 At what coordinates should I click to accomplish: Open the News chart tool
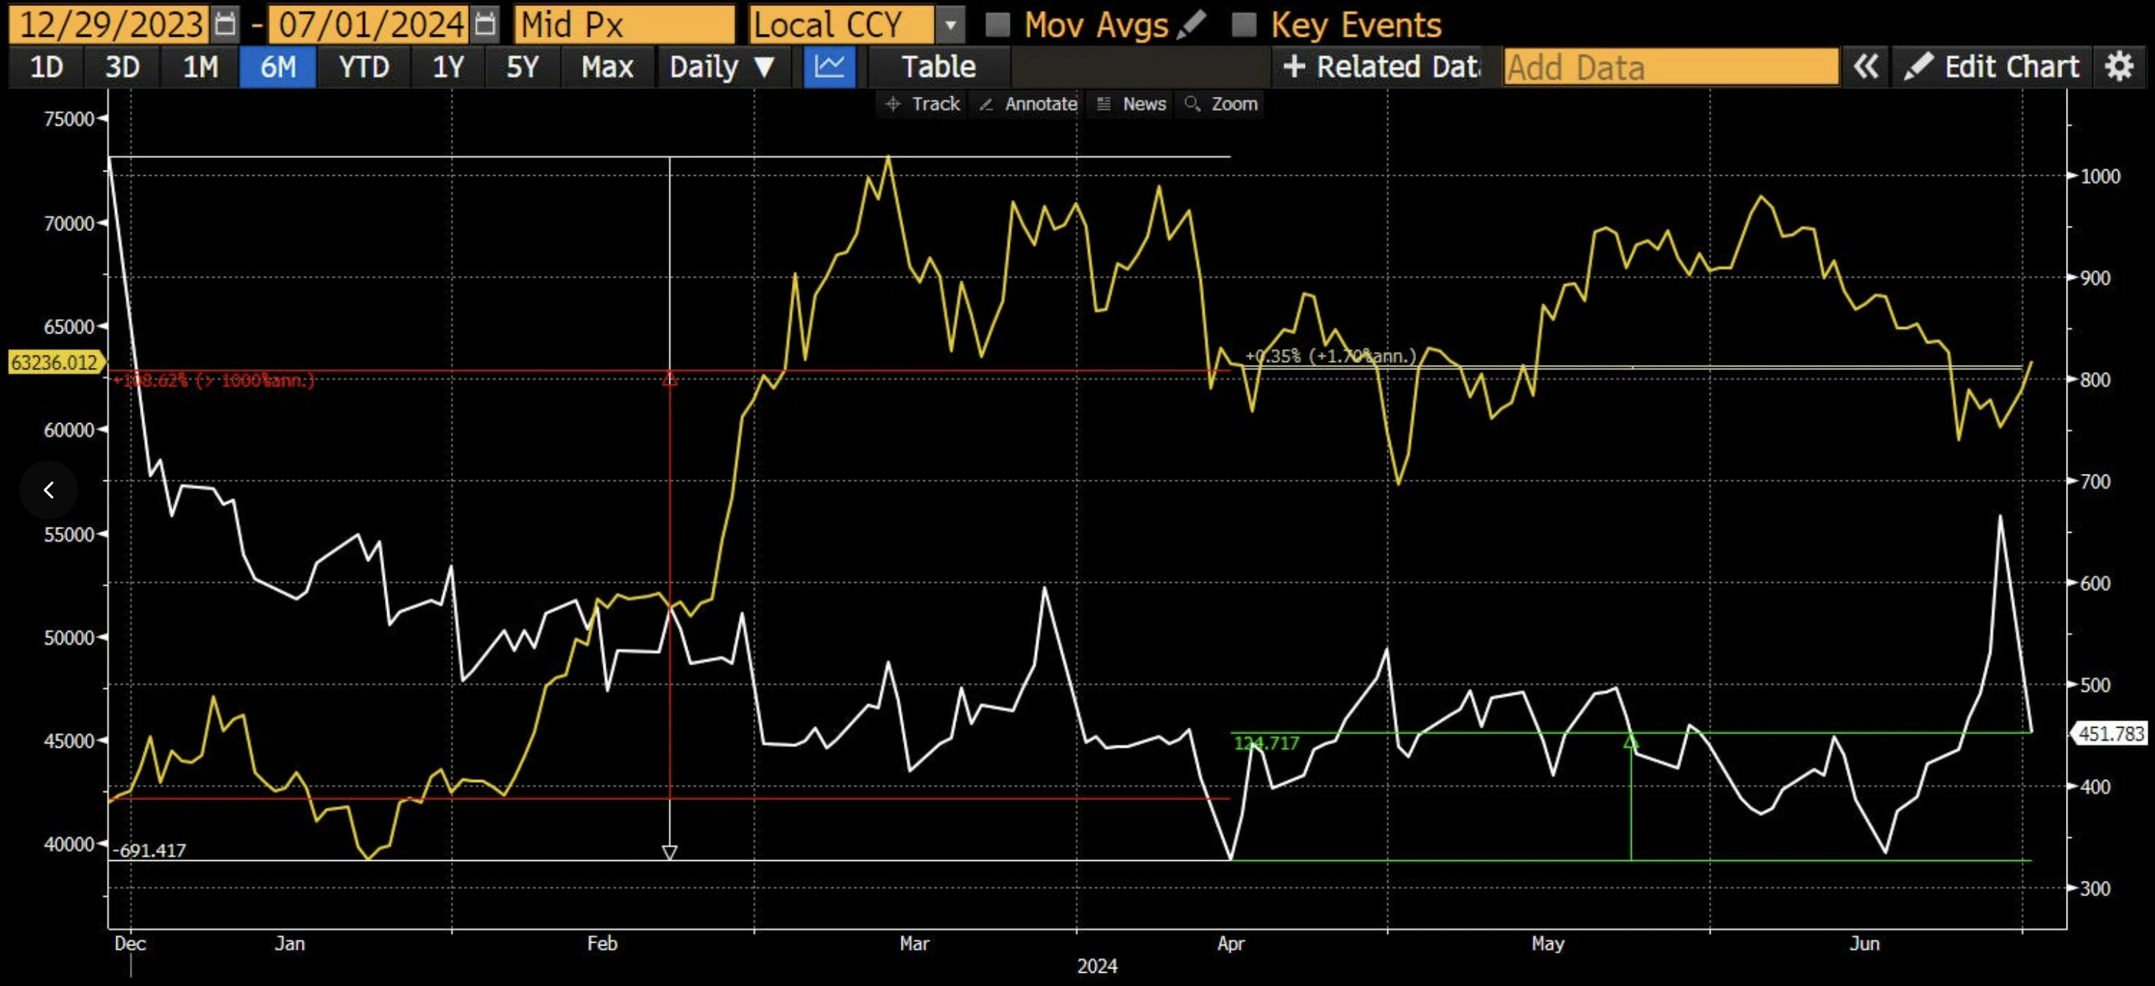[x=1132, y=104]
